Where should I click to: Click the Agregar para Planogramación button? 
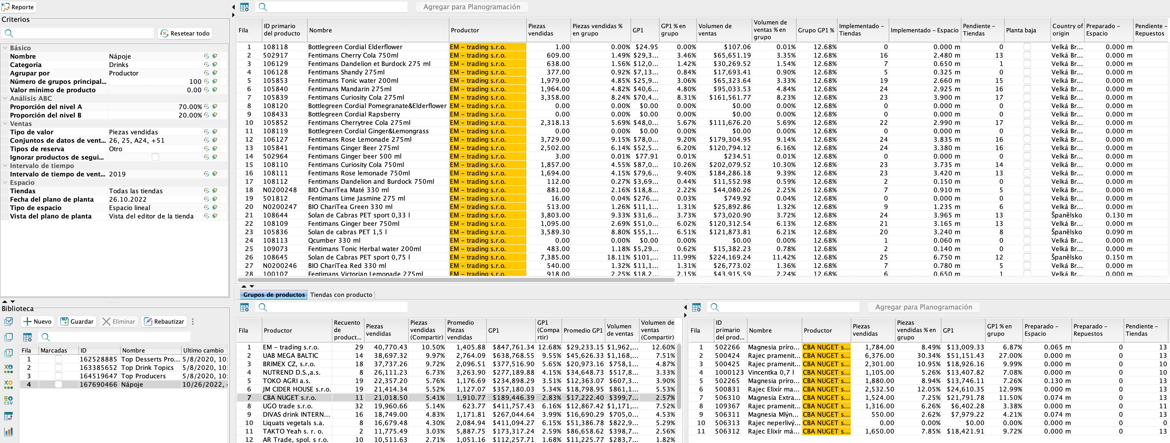(471, 7)
